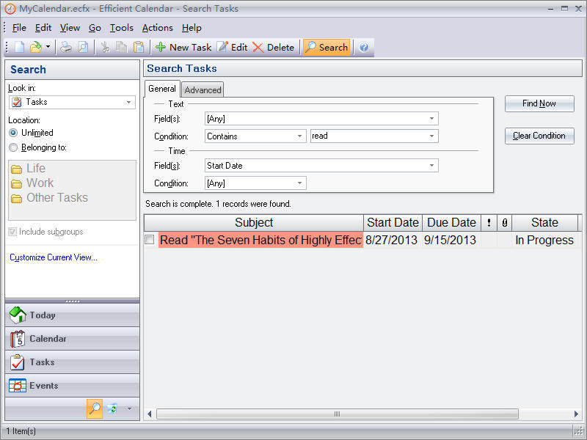Click the open folder toolbar icon
Viewport: 587px width, 440px height.
[x=35, y=47]
